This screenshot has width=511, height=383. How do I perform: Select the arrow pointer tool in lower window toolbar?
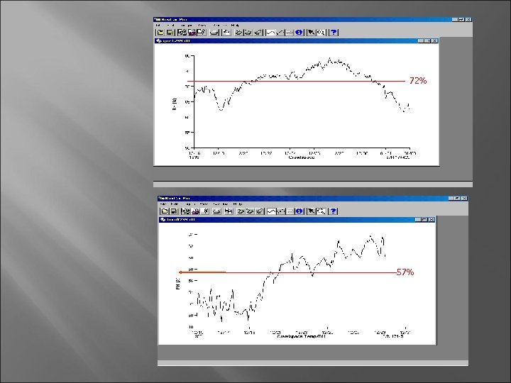[312, 211]
